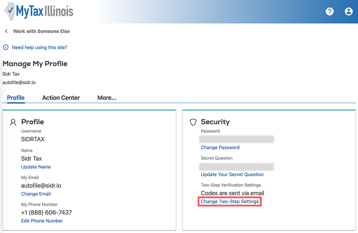Click the Secret Question label
358x233 pixels.
217,158
